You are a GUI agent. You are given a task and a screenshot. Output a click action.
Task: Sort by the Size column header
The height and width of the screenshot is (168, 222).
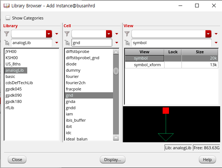[x=200, y=52]
